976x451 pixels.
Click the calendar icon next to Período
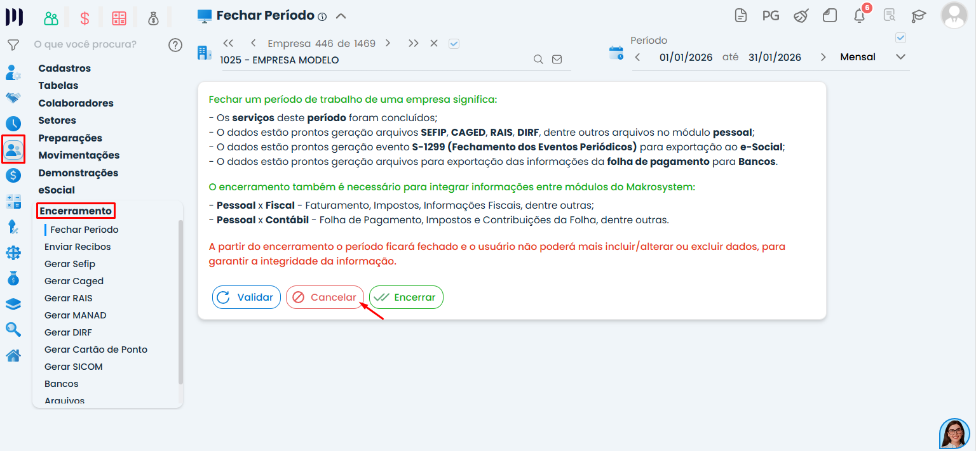coord(616,53)
